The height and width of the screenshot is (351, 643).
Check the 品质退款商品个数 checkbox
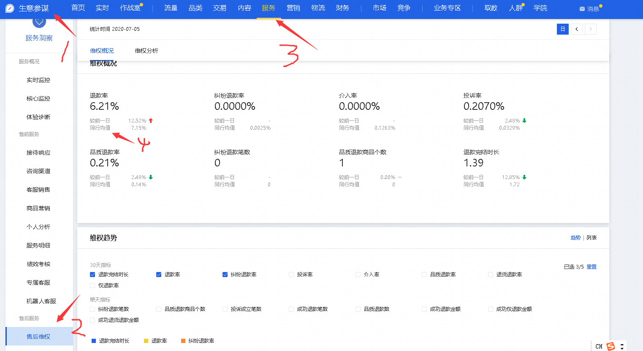(x=159, y=309)
